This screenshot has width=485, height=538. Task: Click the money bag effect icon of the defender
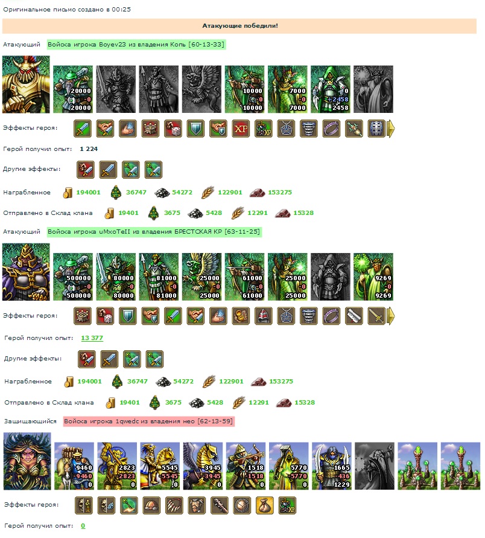click(265, 505)
